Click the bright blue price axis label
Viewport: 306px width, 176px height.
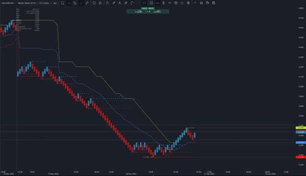[x=301, y=142]
